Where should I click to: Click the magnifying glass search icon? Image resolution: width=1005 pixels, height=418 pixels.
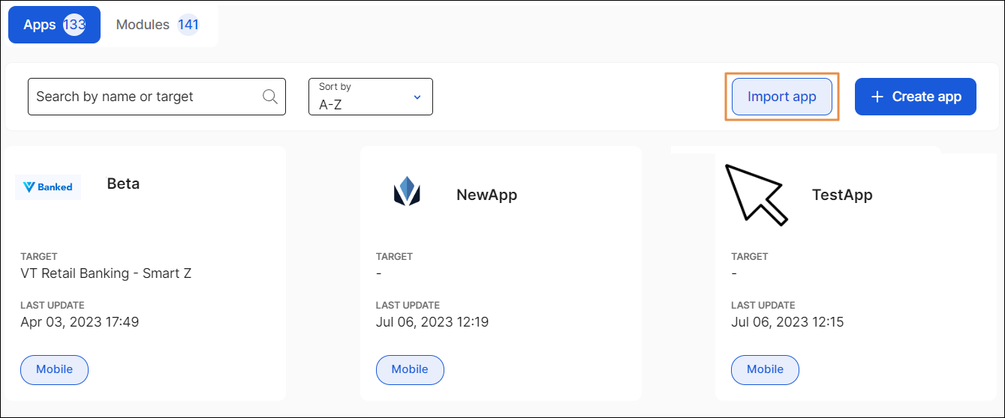pyautogui.click(x=270, y=97)
